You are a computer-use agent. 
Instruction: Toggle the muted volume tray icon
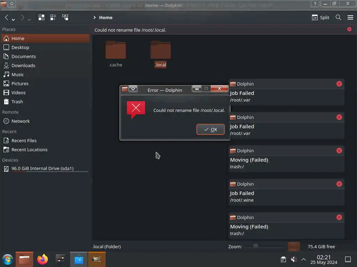pyautogui.click(x=294, y=259)
